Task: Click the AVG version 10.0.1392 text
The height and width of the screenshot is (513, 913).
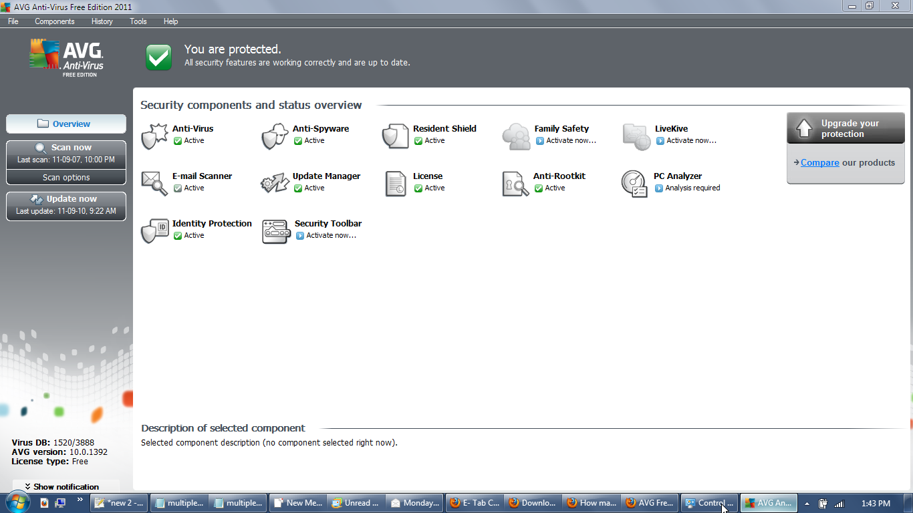Action: 59,452
